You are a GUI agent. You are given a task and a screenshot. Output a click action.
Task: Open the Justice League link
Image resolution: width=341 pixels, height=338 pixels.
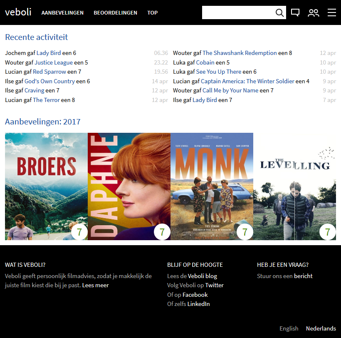54,63
